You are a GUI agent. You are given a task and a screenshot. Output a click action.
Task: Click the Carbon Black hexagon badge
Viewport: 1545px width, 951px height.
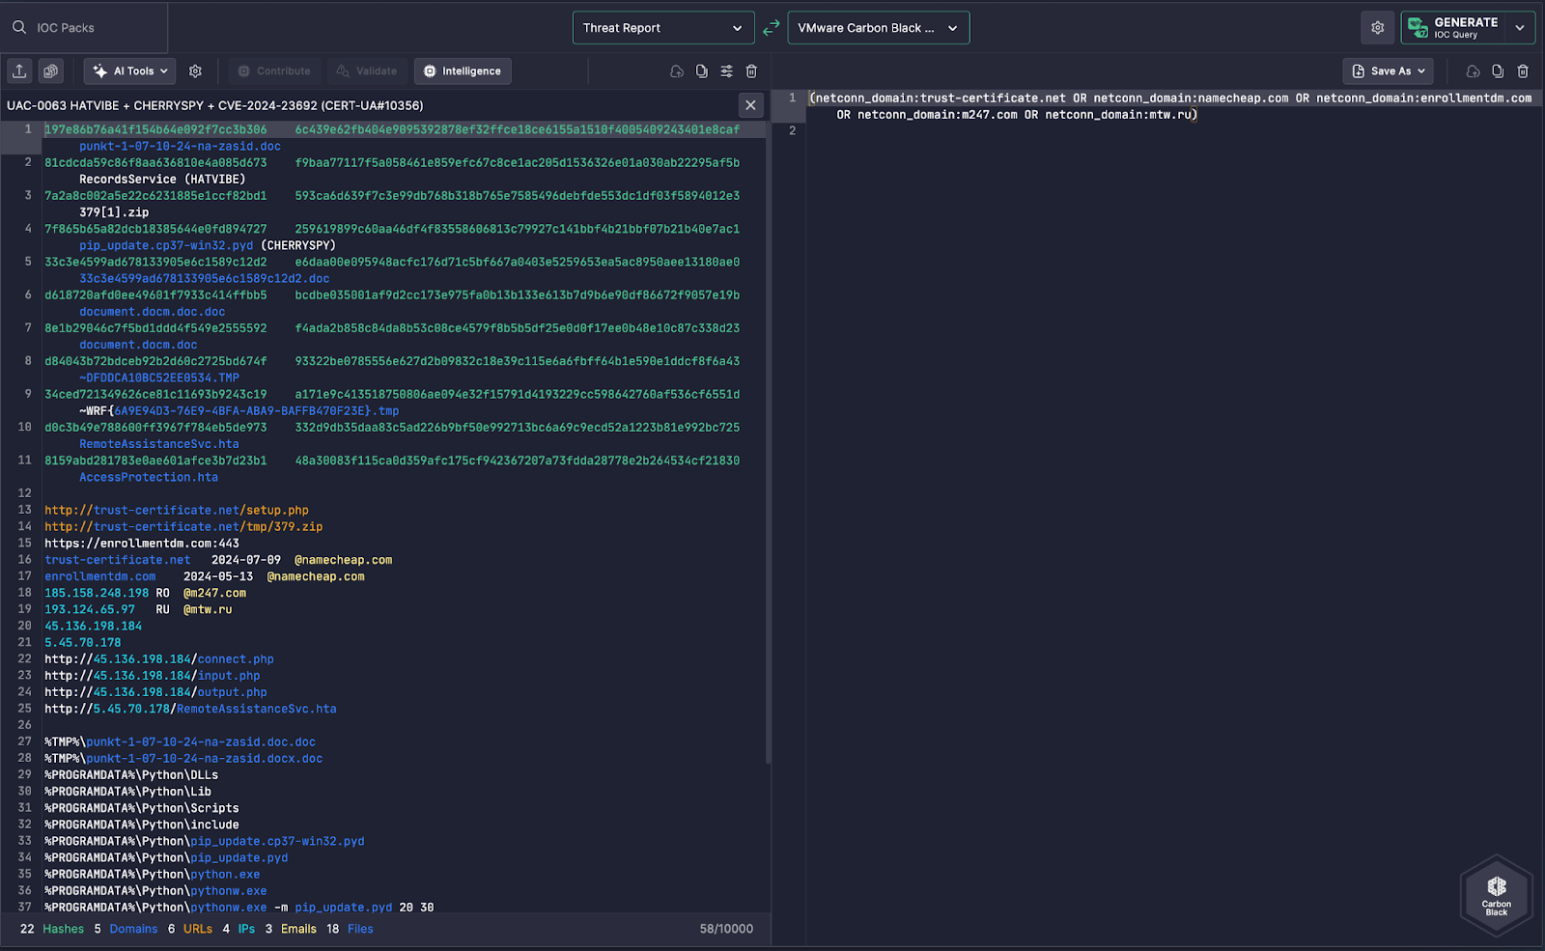click(x=1497, y=896)
